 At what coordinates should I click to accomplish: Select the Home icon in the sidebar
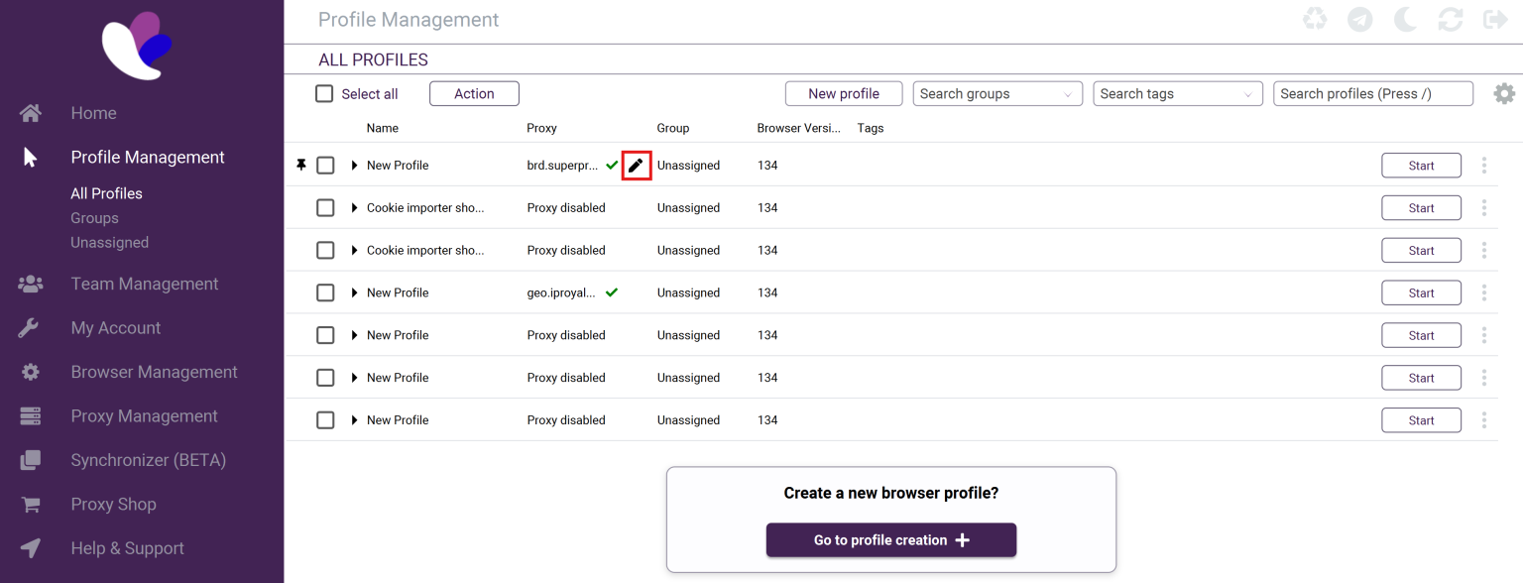click(30, 112)
